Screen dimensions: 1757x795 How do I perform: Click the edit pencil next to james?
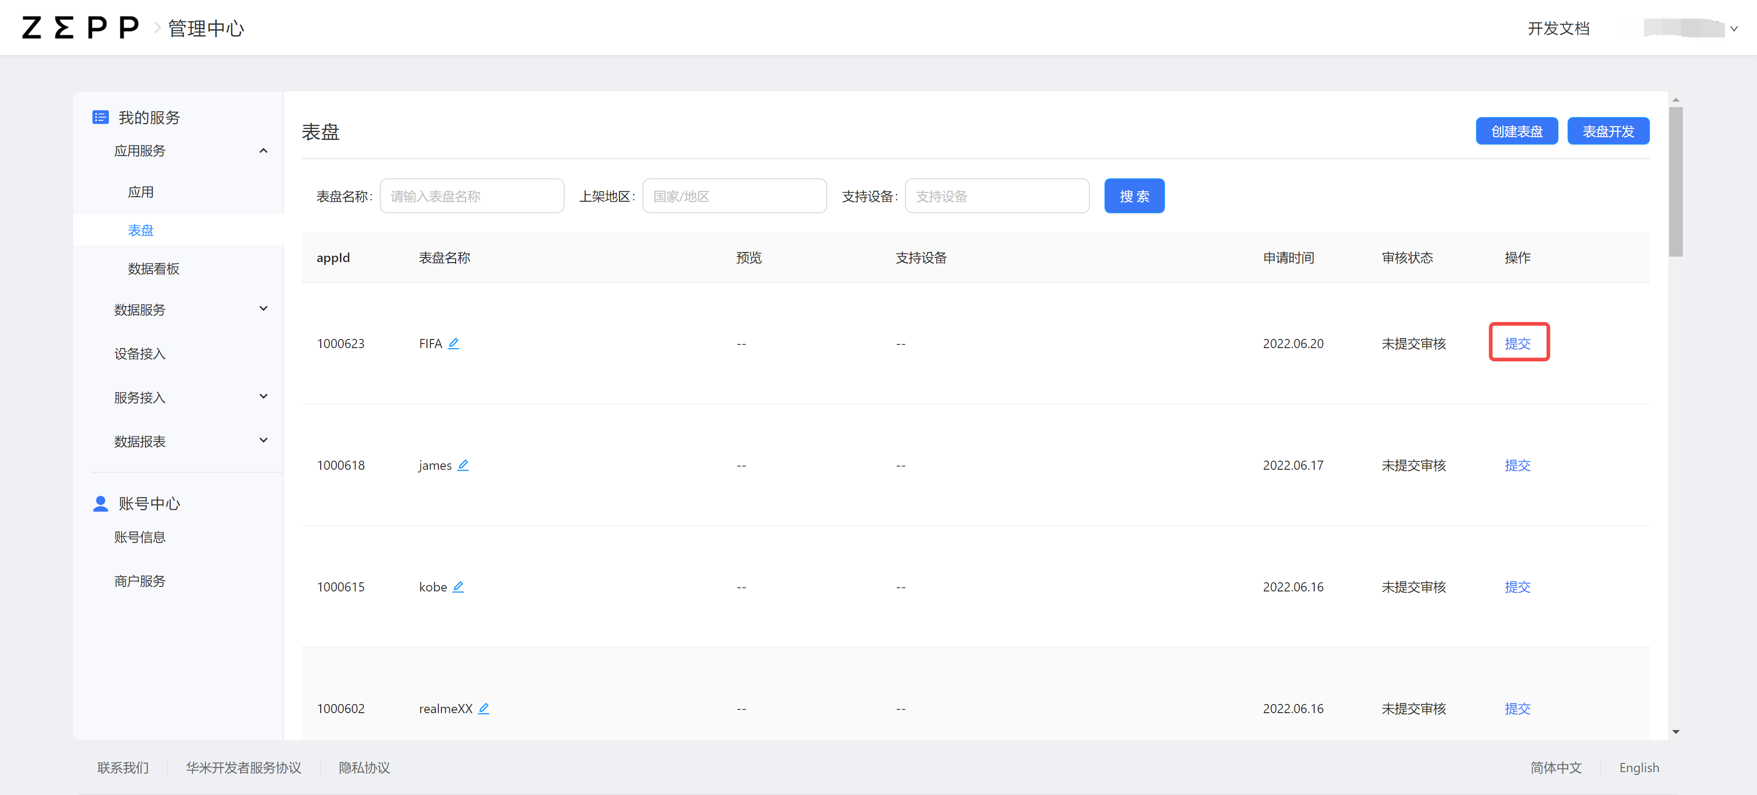pos(463,465)
